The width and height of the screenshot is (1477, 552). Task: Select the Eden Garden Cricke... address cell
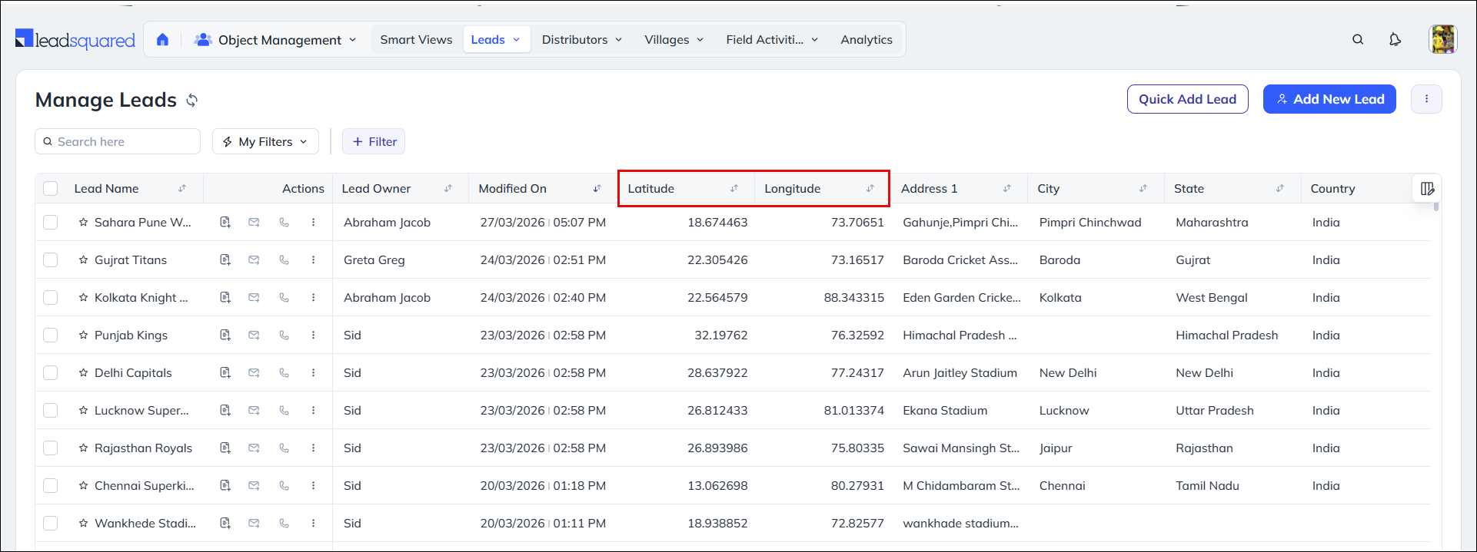[x=962, y=298]
